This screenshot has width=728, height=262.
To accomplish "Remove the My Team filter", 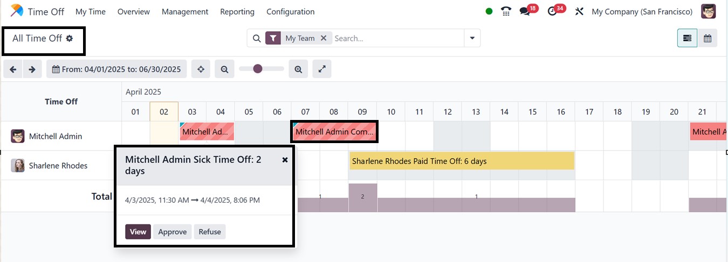I will (324, 38).
